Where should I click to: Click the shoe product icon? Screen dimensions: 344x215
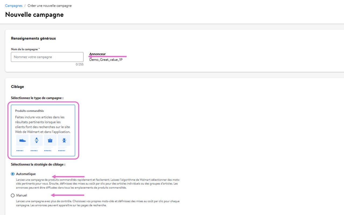click(x=22, y=140)
